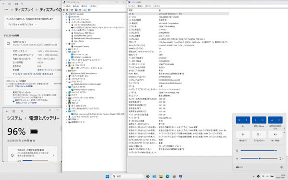The image size is (288, 180).
Task: Click back arrow in Power & Battery window
Action: click(x=7, y=111)
